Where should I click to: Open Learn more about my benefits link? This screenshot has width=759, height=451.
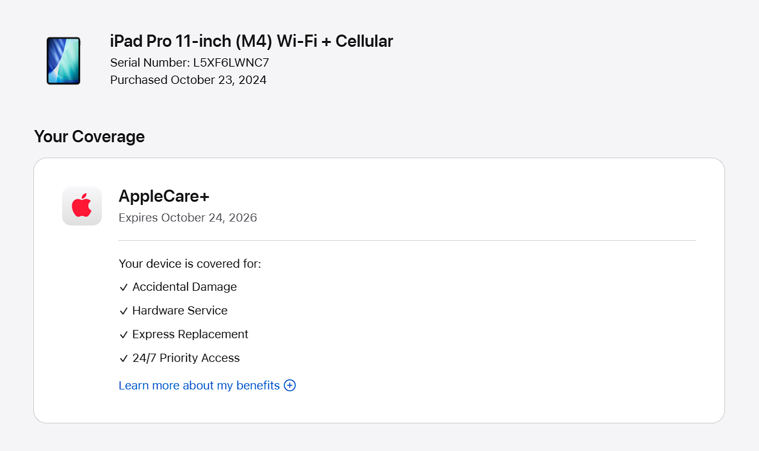pyautogui.click(x=199, y=386)
